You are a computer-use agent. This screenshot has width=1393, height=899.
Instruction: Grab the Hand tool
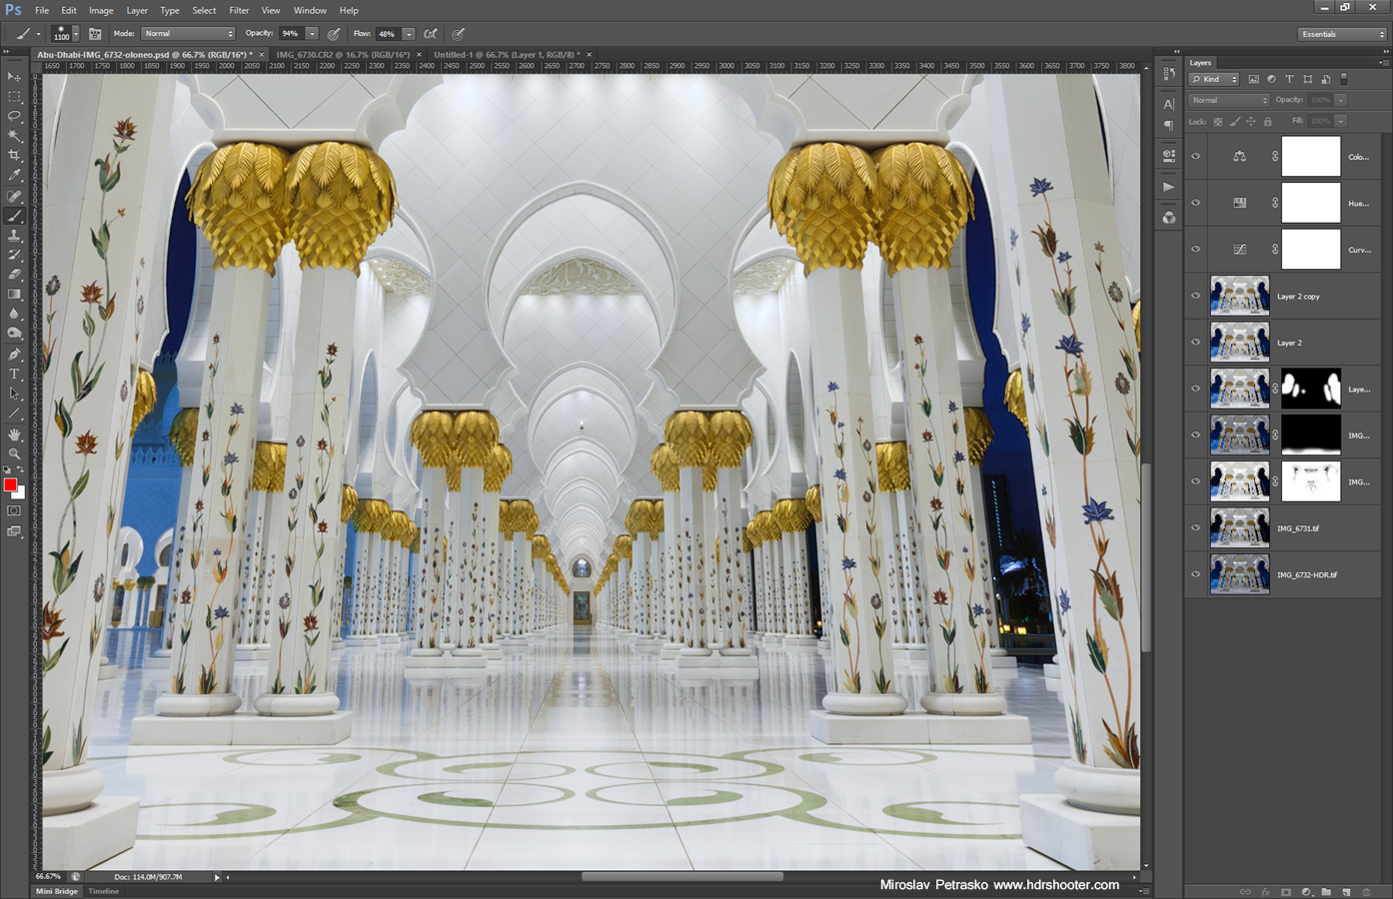14,433
